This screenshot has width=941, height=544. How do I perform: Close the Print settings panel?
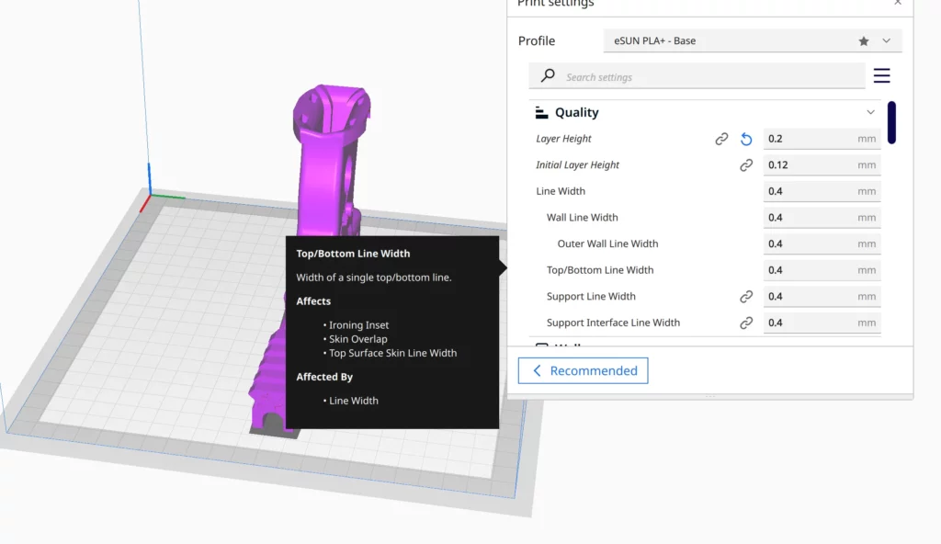(898, 5)
